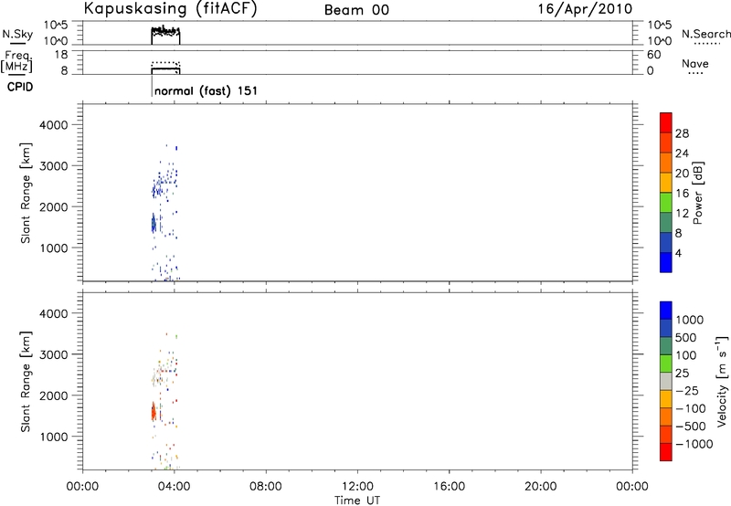731x506 pixels.
Task: Click the 60 tick on Nave axis
Action: (653, 55)
